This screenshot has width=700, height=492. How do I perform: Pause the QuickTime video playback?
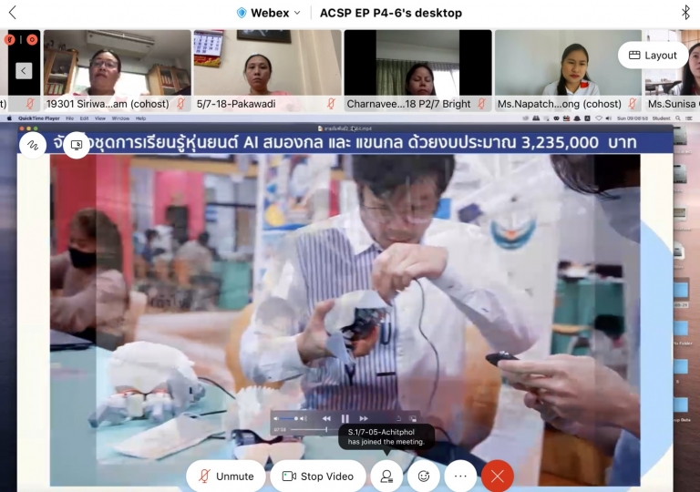tap(345, 418)
